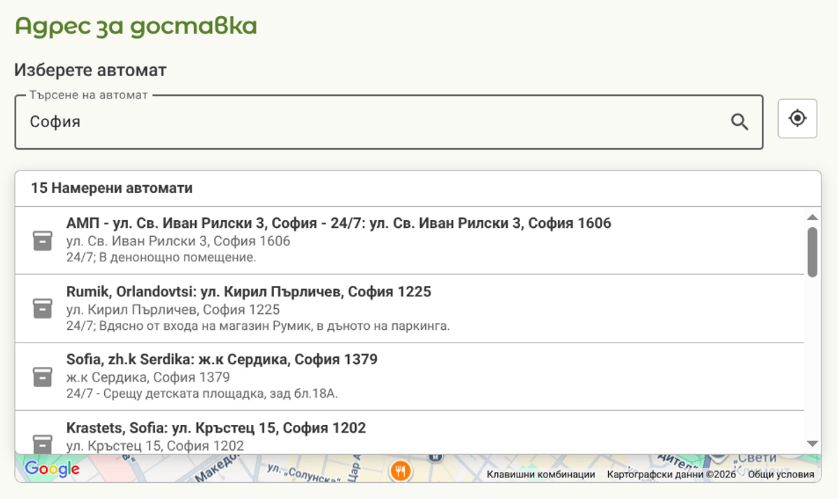Click the '15 Намерени автомати' header
839x499 pixels.
112,189
